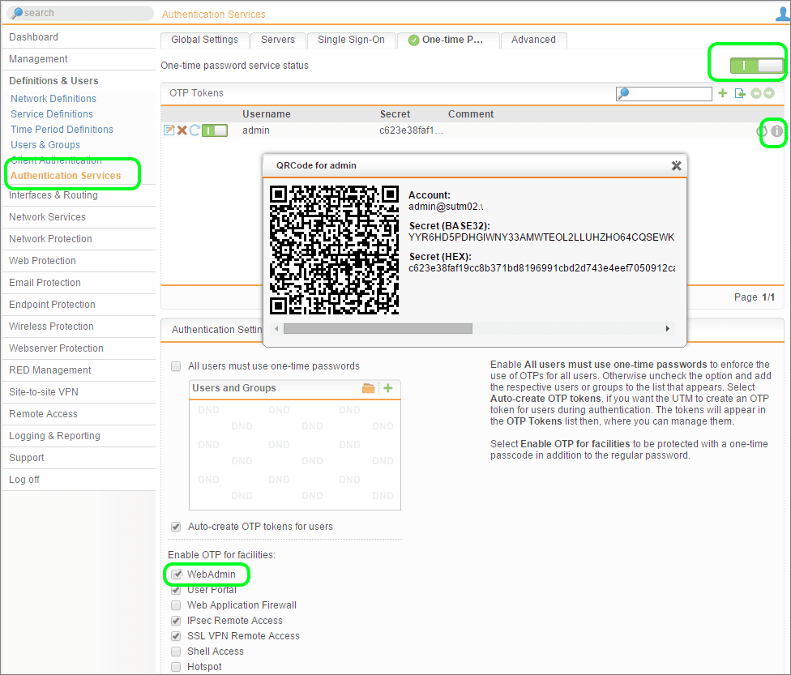Click the sidebar search field
791x675 pixels.
(x=81, y=13)
